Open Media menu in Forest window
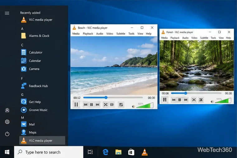237x158 pixels. pos(164,38)
